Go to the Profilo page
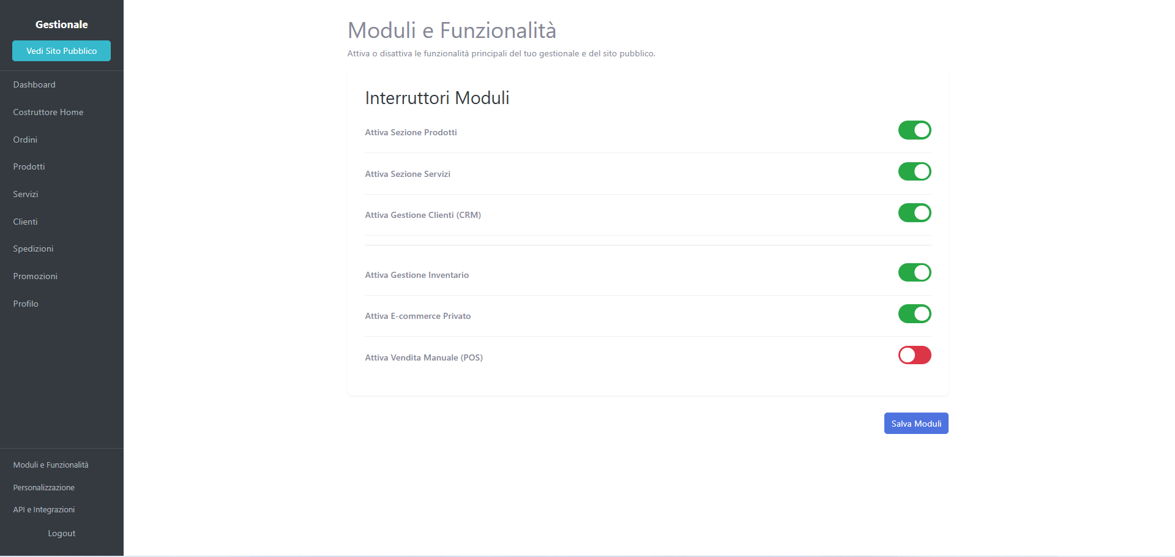Screen dimensions: 1175x557 point(25,304)
